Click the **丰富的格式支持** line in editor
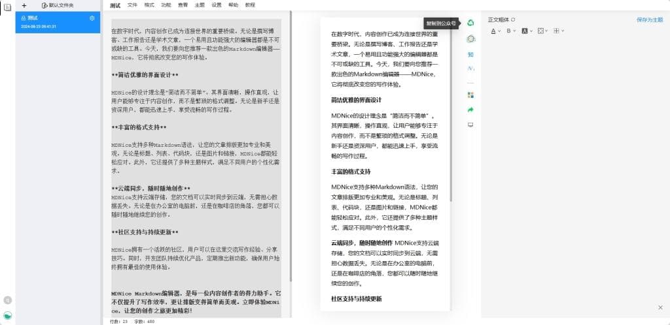This screenshot has height=325, width=670. [x=139, y=127]
